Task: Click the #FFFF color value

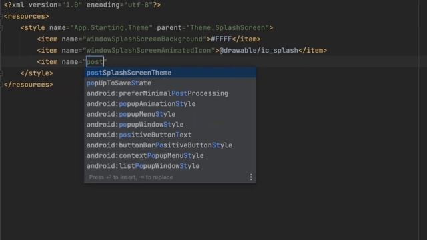Action: point(221,39)
